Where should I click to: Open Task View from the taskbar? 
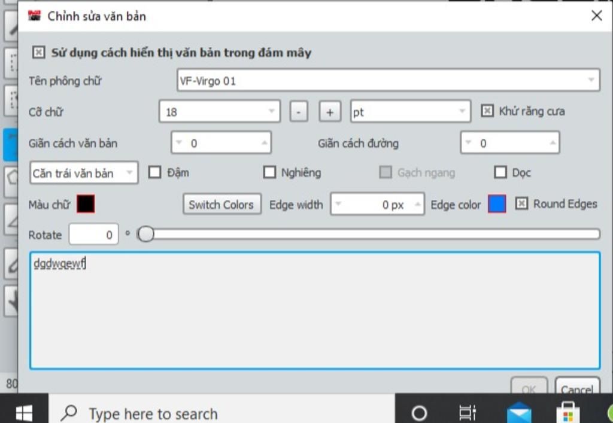[467, 413]
